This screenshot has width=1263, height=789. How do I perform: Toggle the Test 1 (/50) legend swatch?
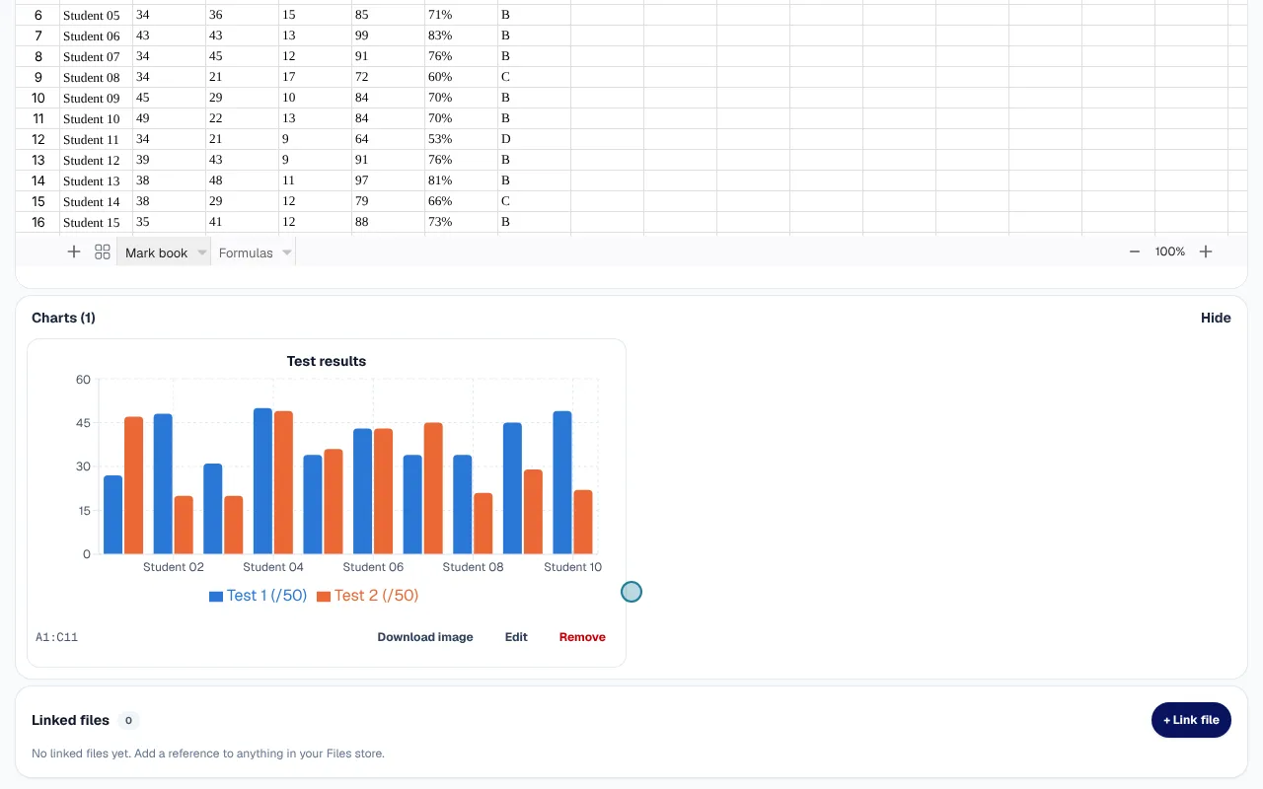coord(216,597)
